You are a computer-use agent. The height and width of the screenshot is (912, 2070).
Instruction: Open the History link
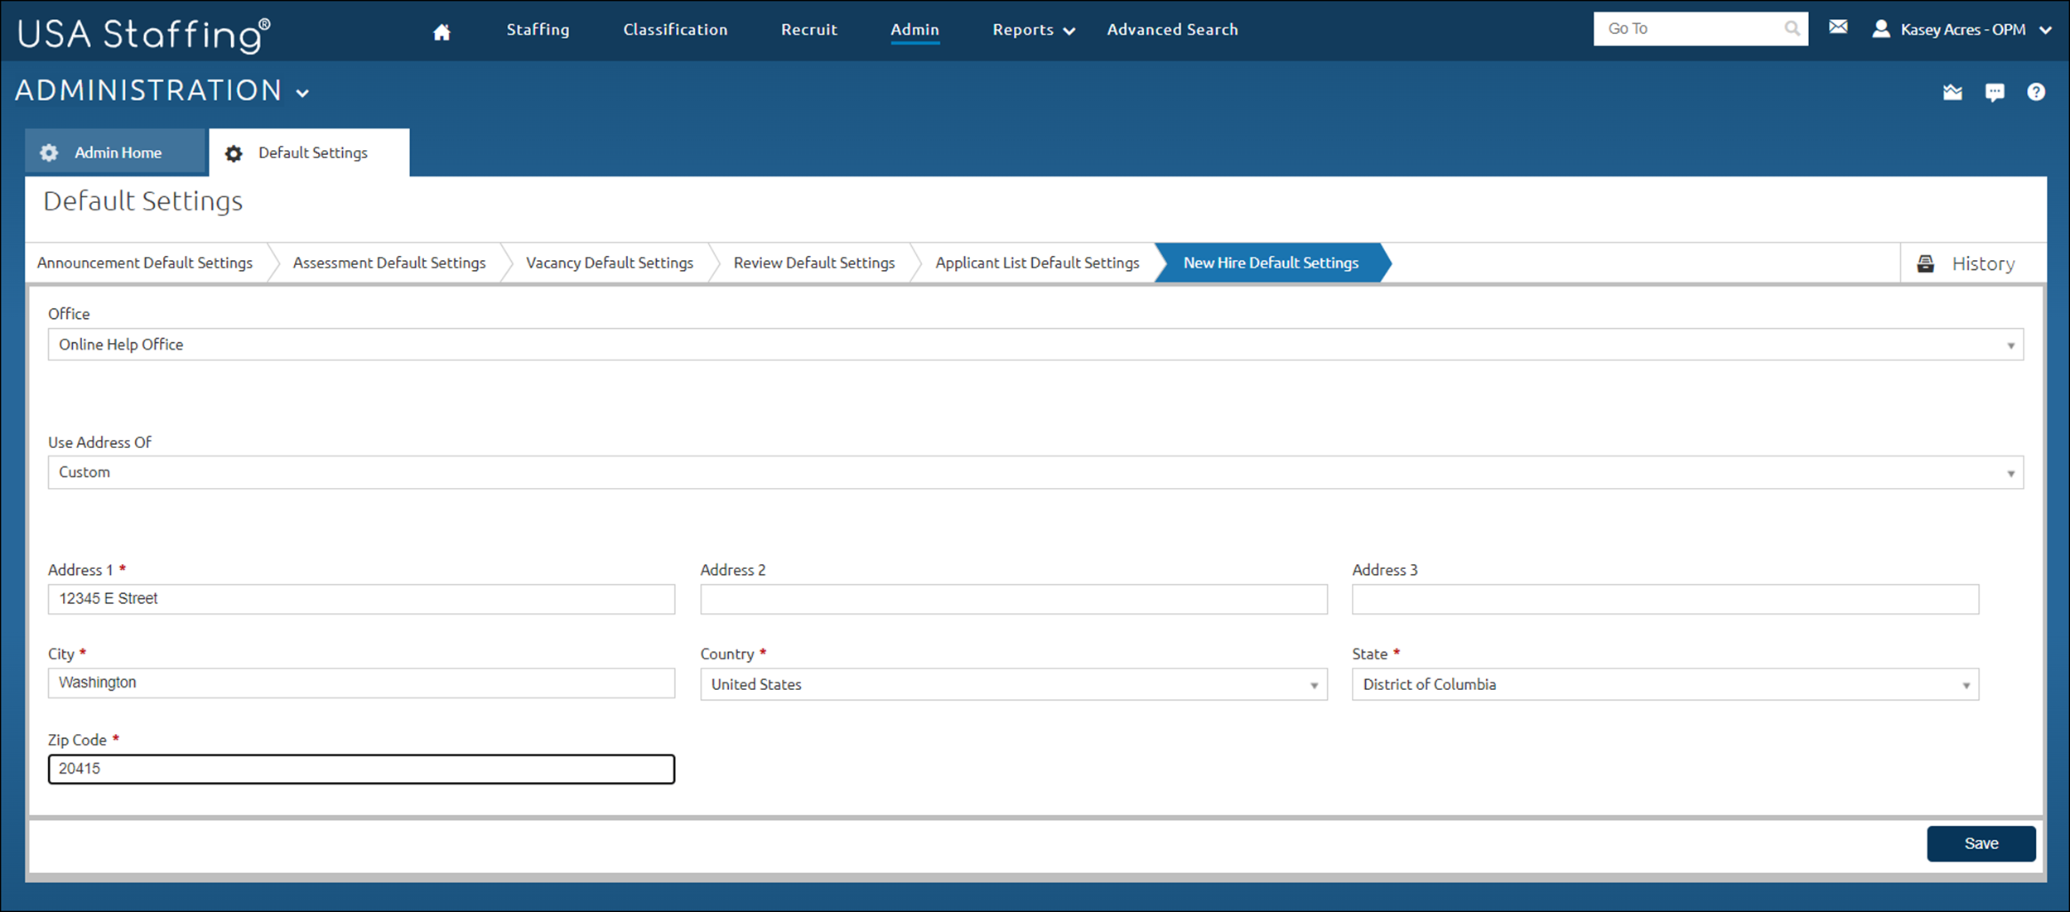coord(1983,263)
